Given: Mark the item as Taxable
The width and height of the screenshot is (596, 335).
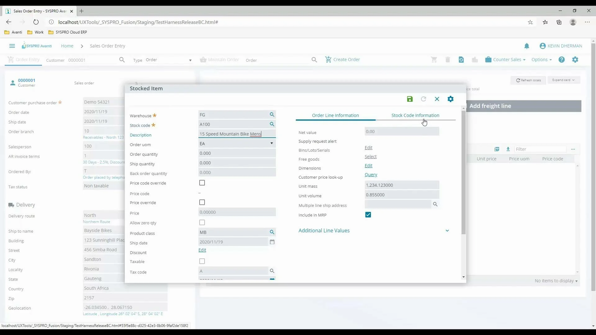Looking at the screenshot, I should pyautogui.click(x=202, y=261).
